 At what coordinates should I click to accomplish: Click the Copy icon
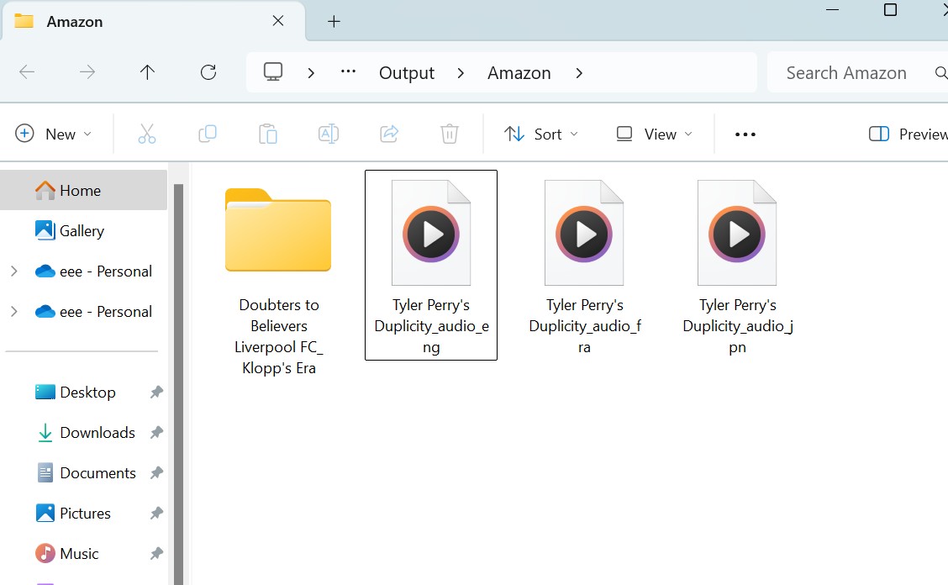point(208,134)
